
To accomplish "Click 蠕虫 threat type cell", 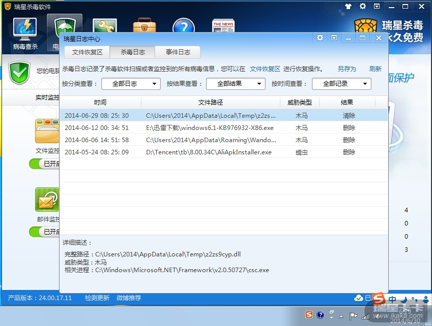I will pos(301,152).
